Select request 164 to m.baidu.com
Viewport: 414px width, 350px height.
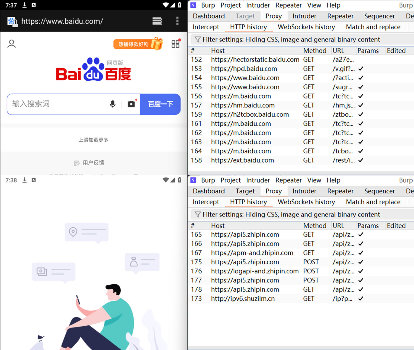301,151
